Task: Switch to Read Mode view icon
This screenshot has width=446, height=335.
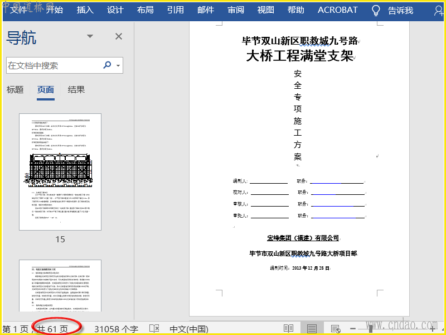Action: click(x=288, y=329)
